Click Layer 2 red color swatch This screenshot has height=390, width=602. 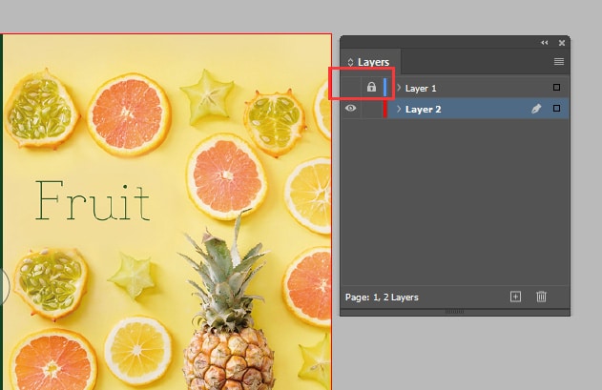[x=385, y=109]
